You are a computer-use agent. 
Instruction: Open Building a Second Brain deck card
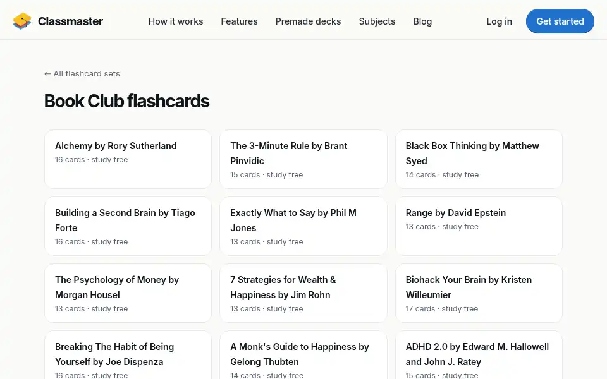[x=128, y=226]
